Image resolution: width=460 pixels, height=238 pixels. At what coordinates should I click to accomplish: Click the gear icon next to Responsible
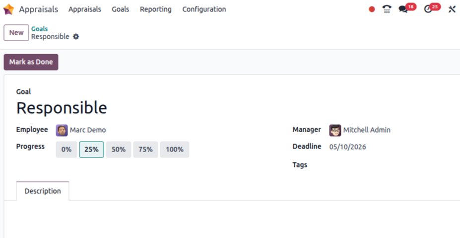click(76, 37)
